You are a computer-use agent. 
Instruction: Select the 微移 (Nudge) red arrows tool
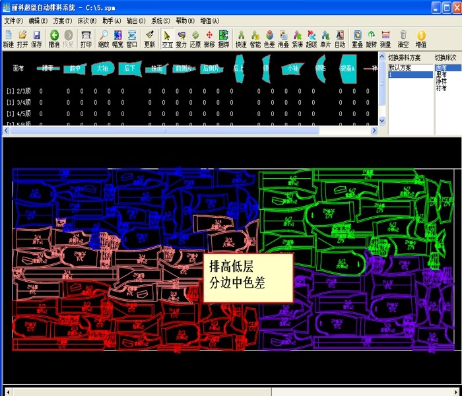pyautogui.click(x=209, y=38)
